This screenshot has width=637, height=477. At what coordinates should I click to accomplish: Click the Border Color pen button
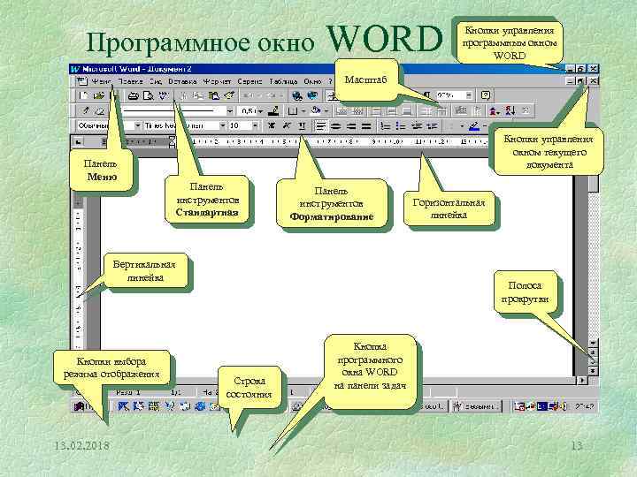275,110
